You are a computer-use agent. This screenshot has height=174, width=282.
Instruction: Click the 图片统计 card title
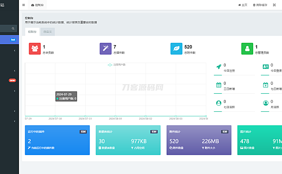click(246, 132)
